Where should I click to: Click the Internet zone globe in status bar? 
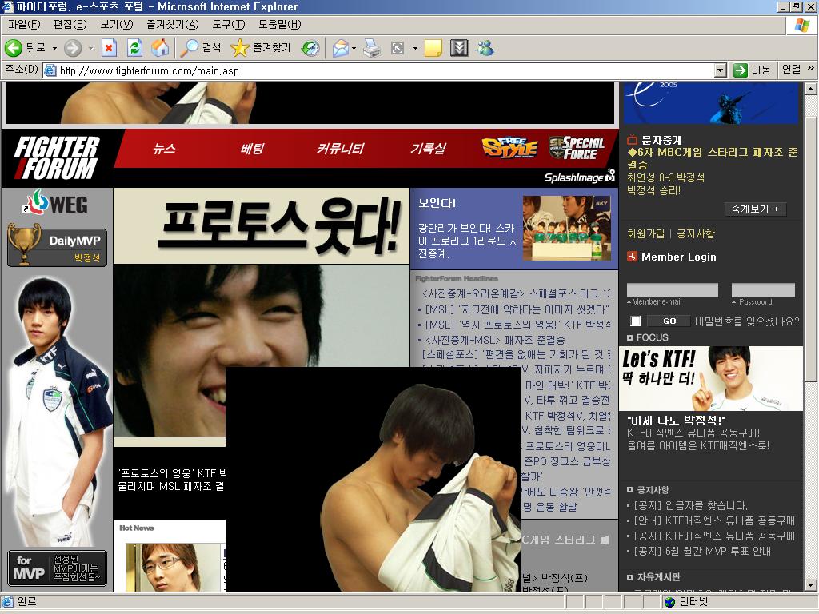pyautogui.click(x=669, y=602)
